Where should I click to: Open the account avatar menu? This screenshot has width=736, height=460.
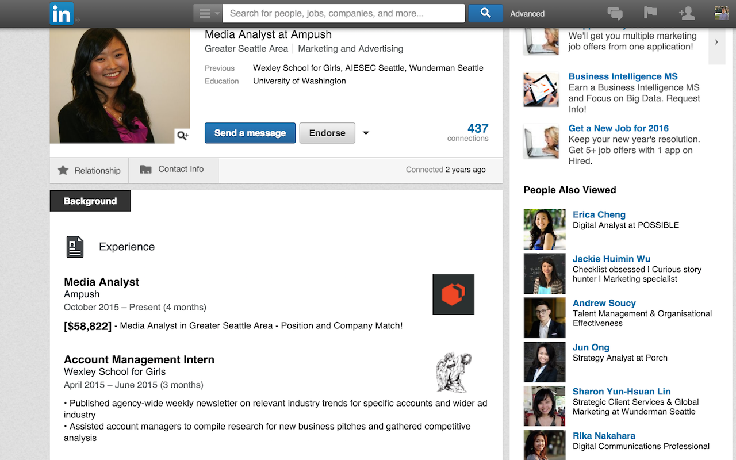pos(722,13)
